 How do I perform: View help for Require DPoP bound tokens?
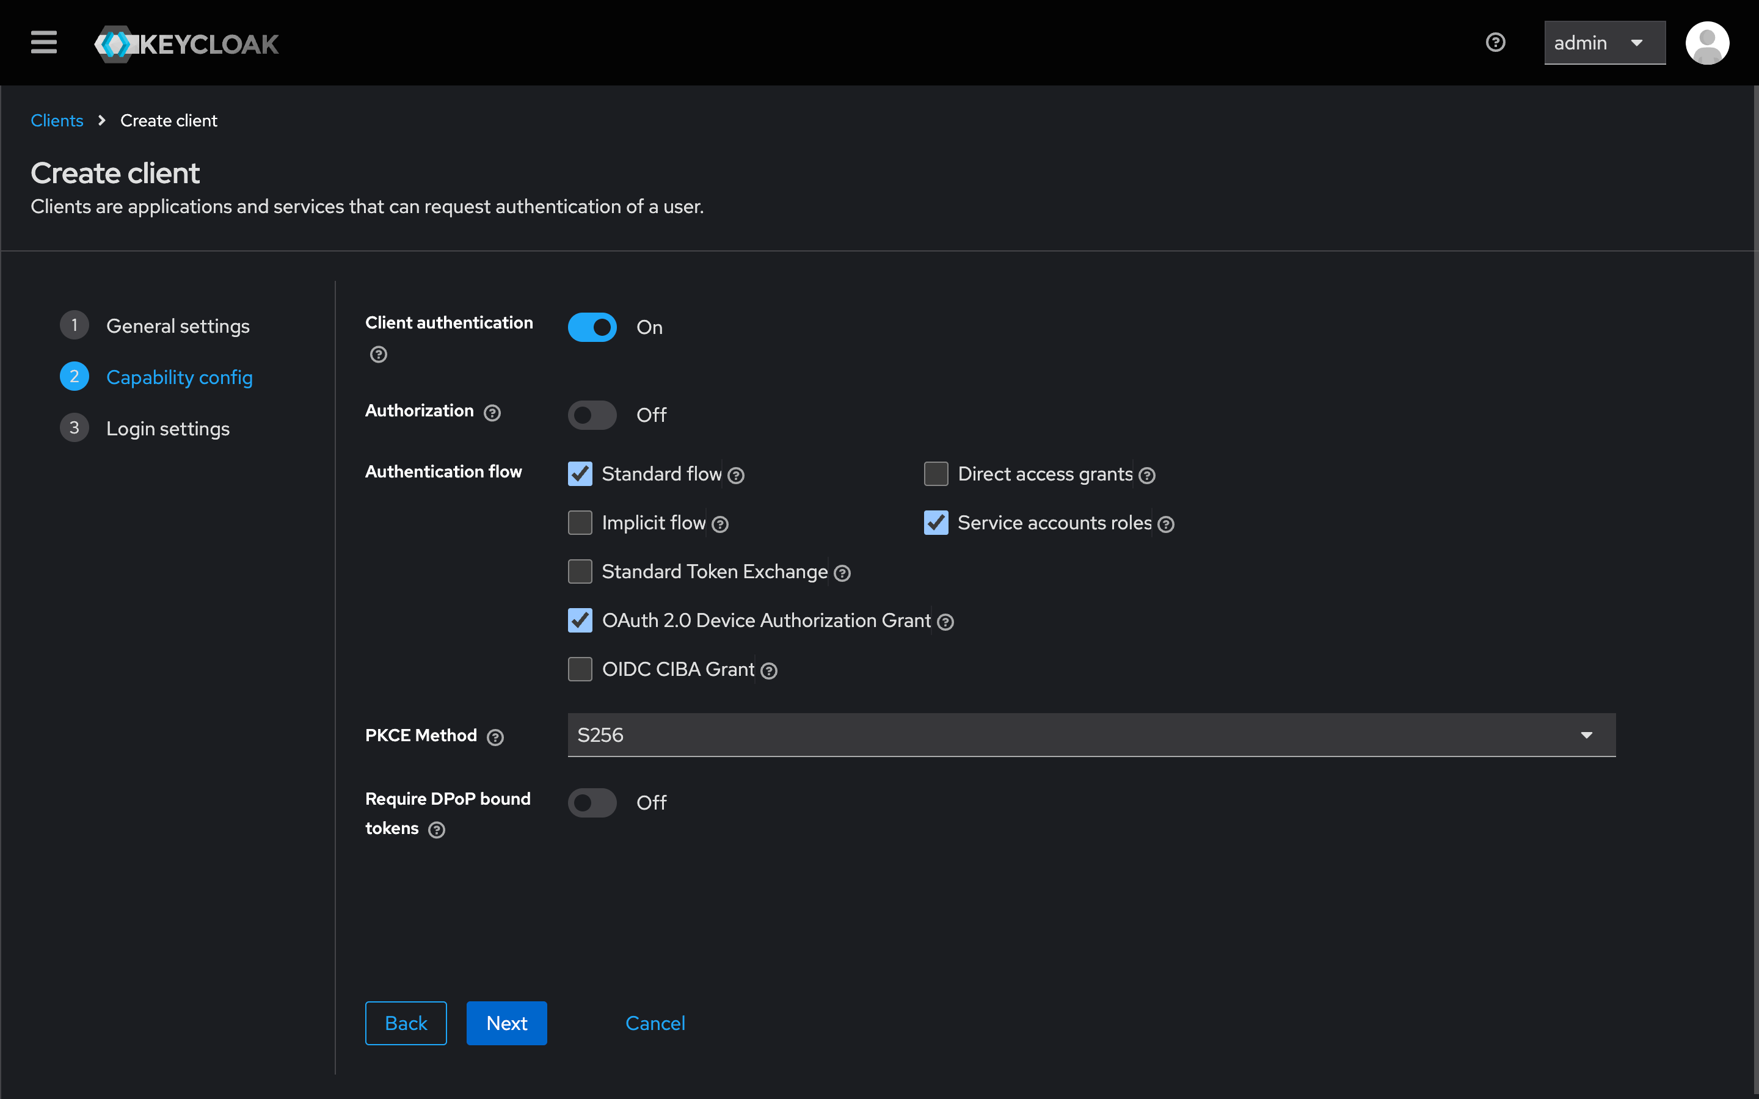point(436,829)
